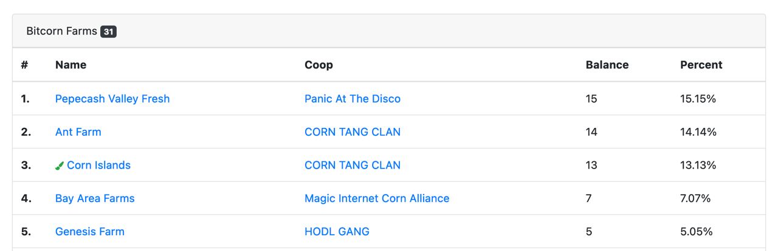
Task: Open the Ant Farm link
Action: pos(78,132)
